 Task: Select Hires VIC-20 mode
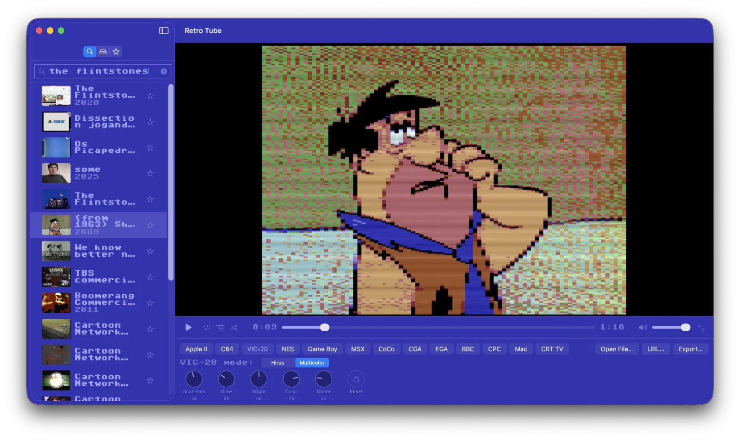point(277,363)
